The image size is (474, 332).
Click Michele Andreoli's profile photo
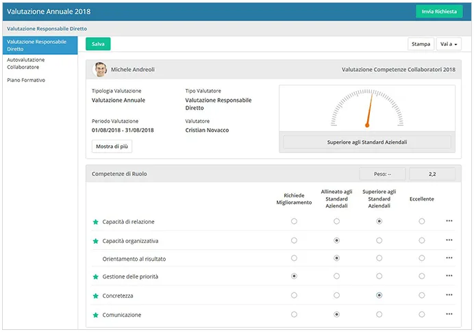[x=100, y=70]
